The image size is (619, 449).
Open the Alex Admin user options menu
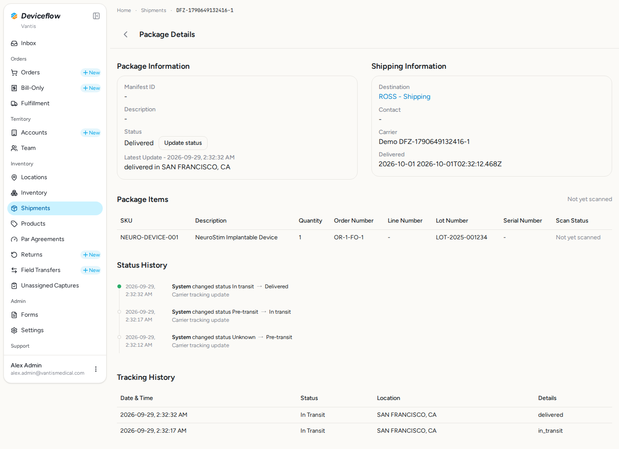pyautogui.click(x=96, y=369)
